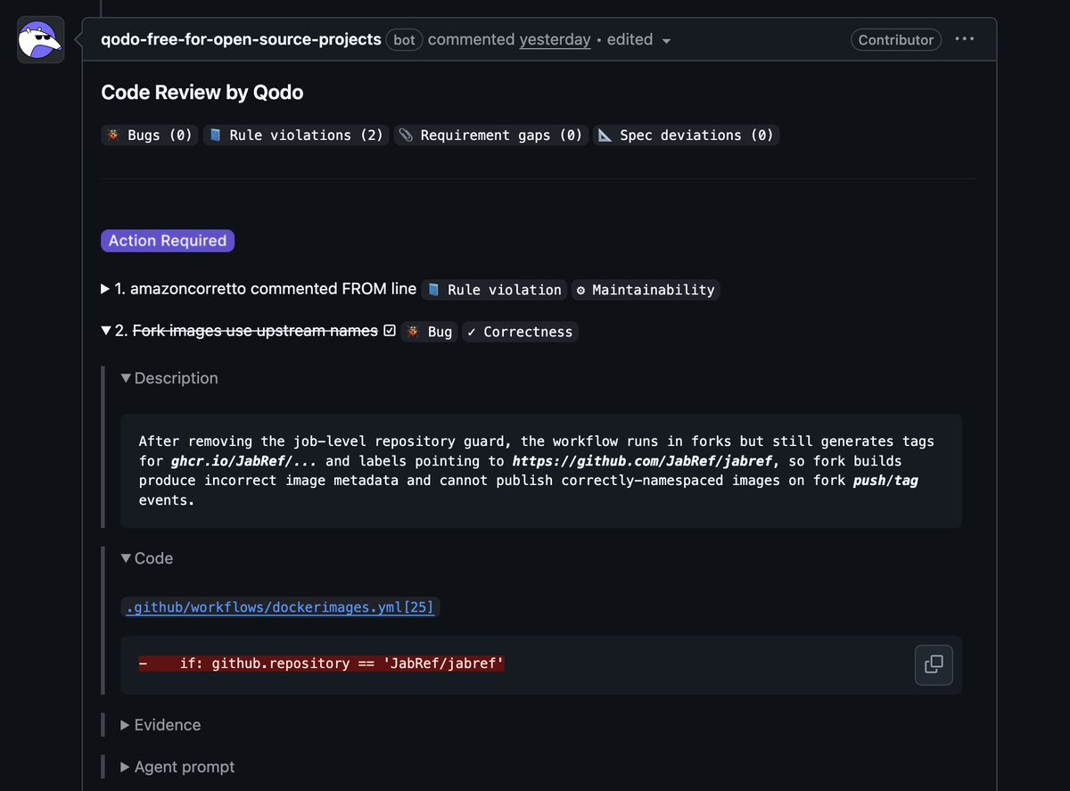Collapse item 2 Fork images use upstream names
The width and height of the screenshot is (1070, 791).
pyautogui.click(x=240, y=331)
